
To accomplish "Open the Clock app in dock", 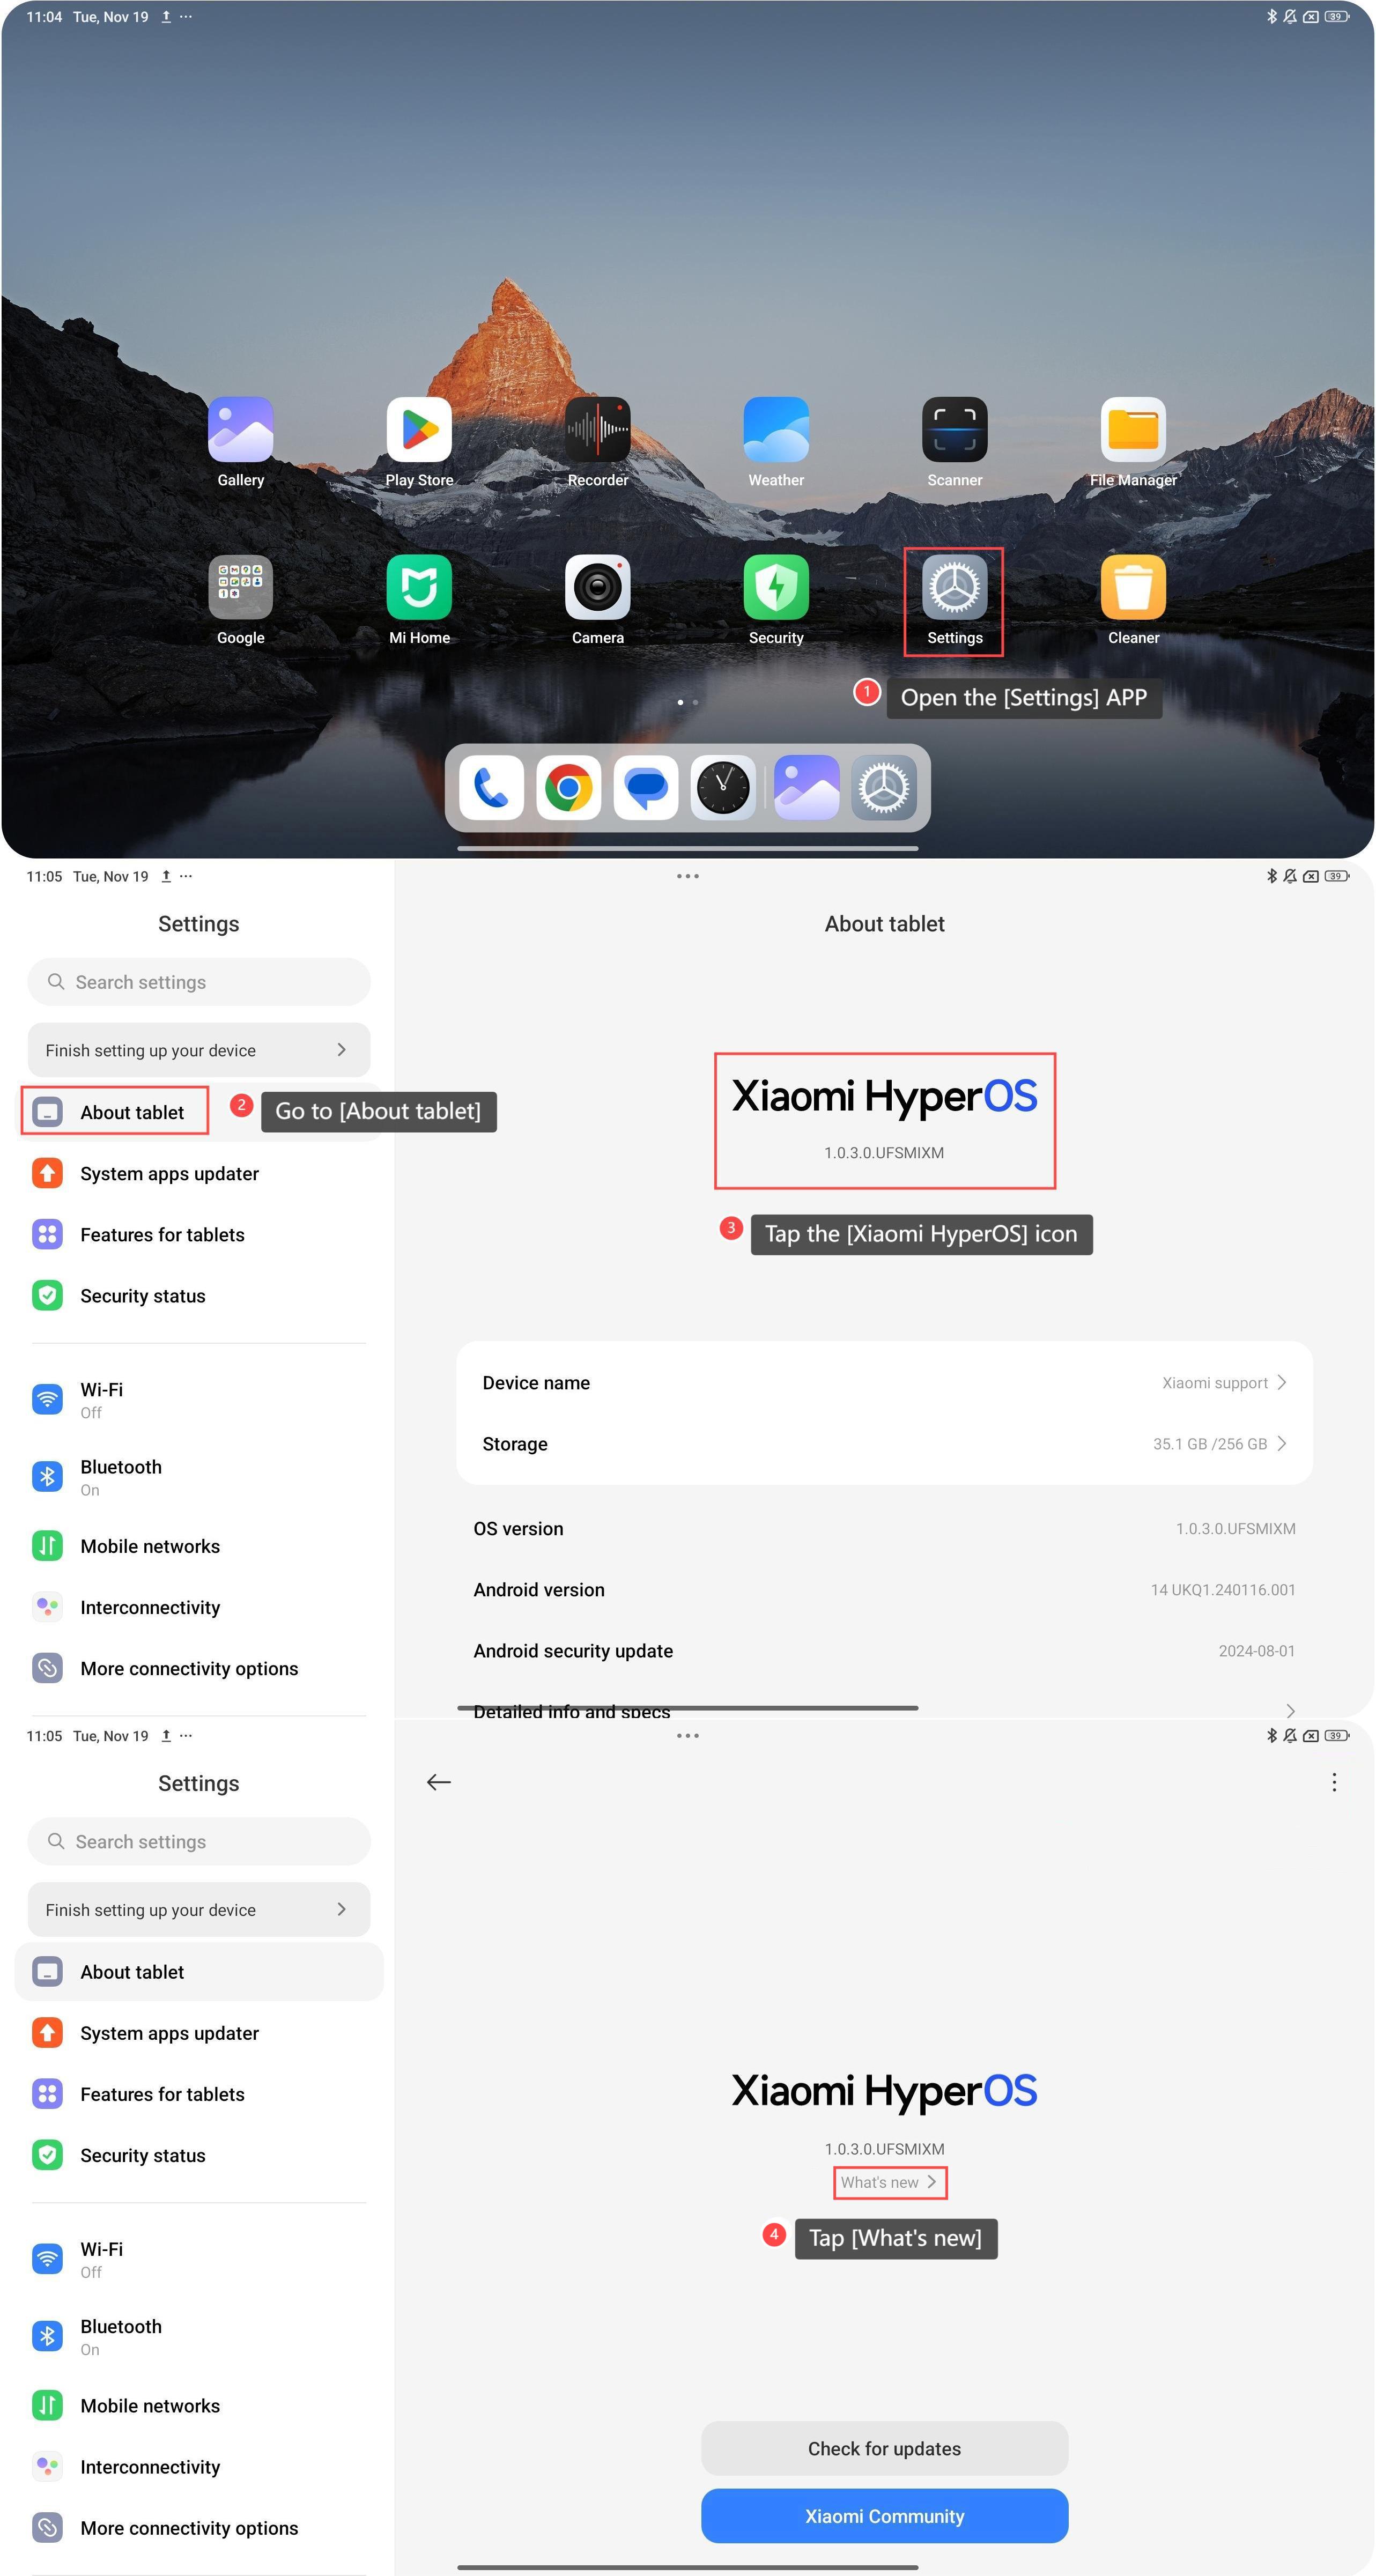I will [x=723, y=788].
